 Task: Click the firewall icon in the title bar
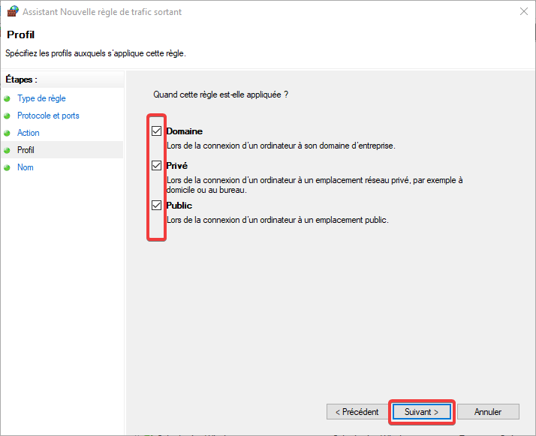pyautogui.click(x=13, y=11)
